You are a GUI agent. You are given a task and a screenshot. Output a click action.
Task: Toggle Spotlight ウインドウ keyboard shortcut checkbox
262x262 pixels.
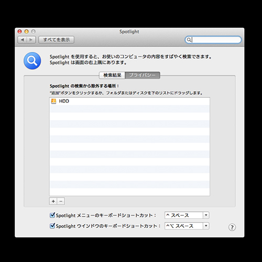(52, 226)
